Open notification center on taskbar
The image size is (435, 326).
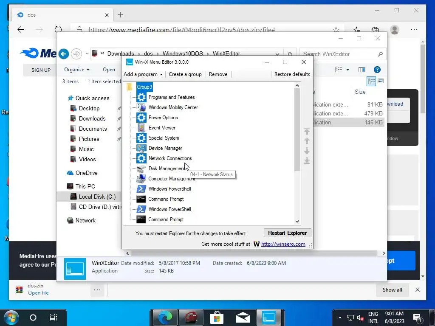[417, 318]
